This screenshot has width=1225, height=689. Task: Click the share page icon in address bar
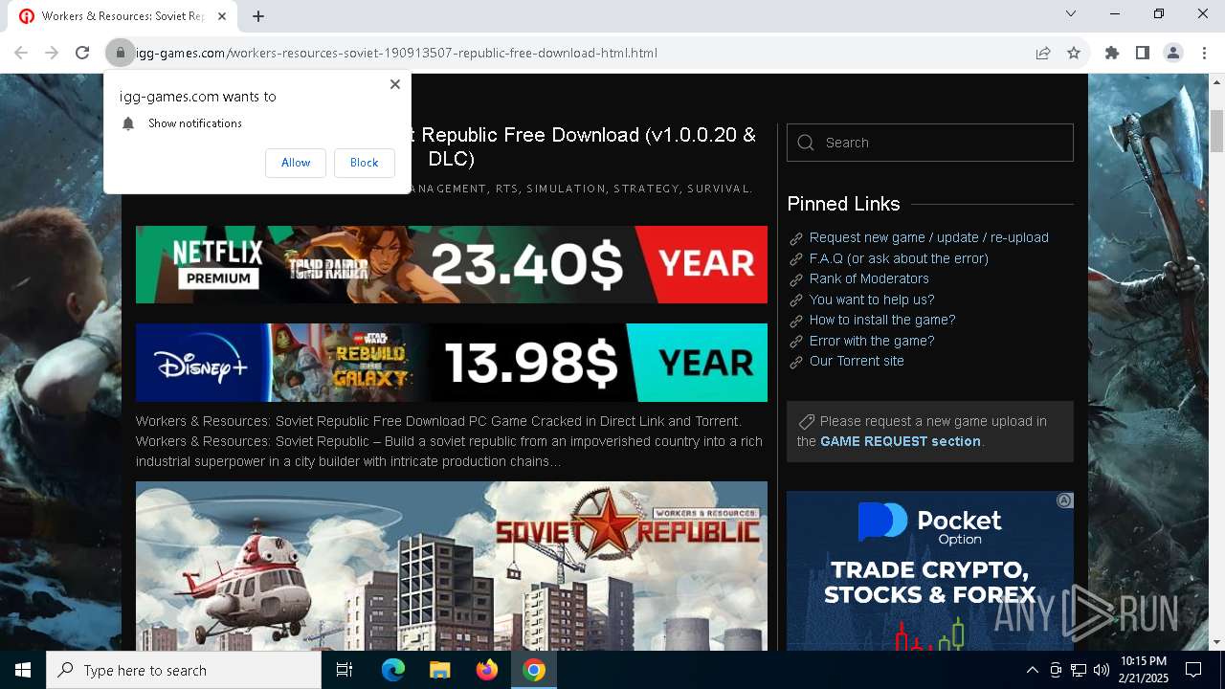pyautogui.click(x=1043, y=53)
